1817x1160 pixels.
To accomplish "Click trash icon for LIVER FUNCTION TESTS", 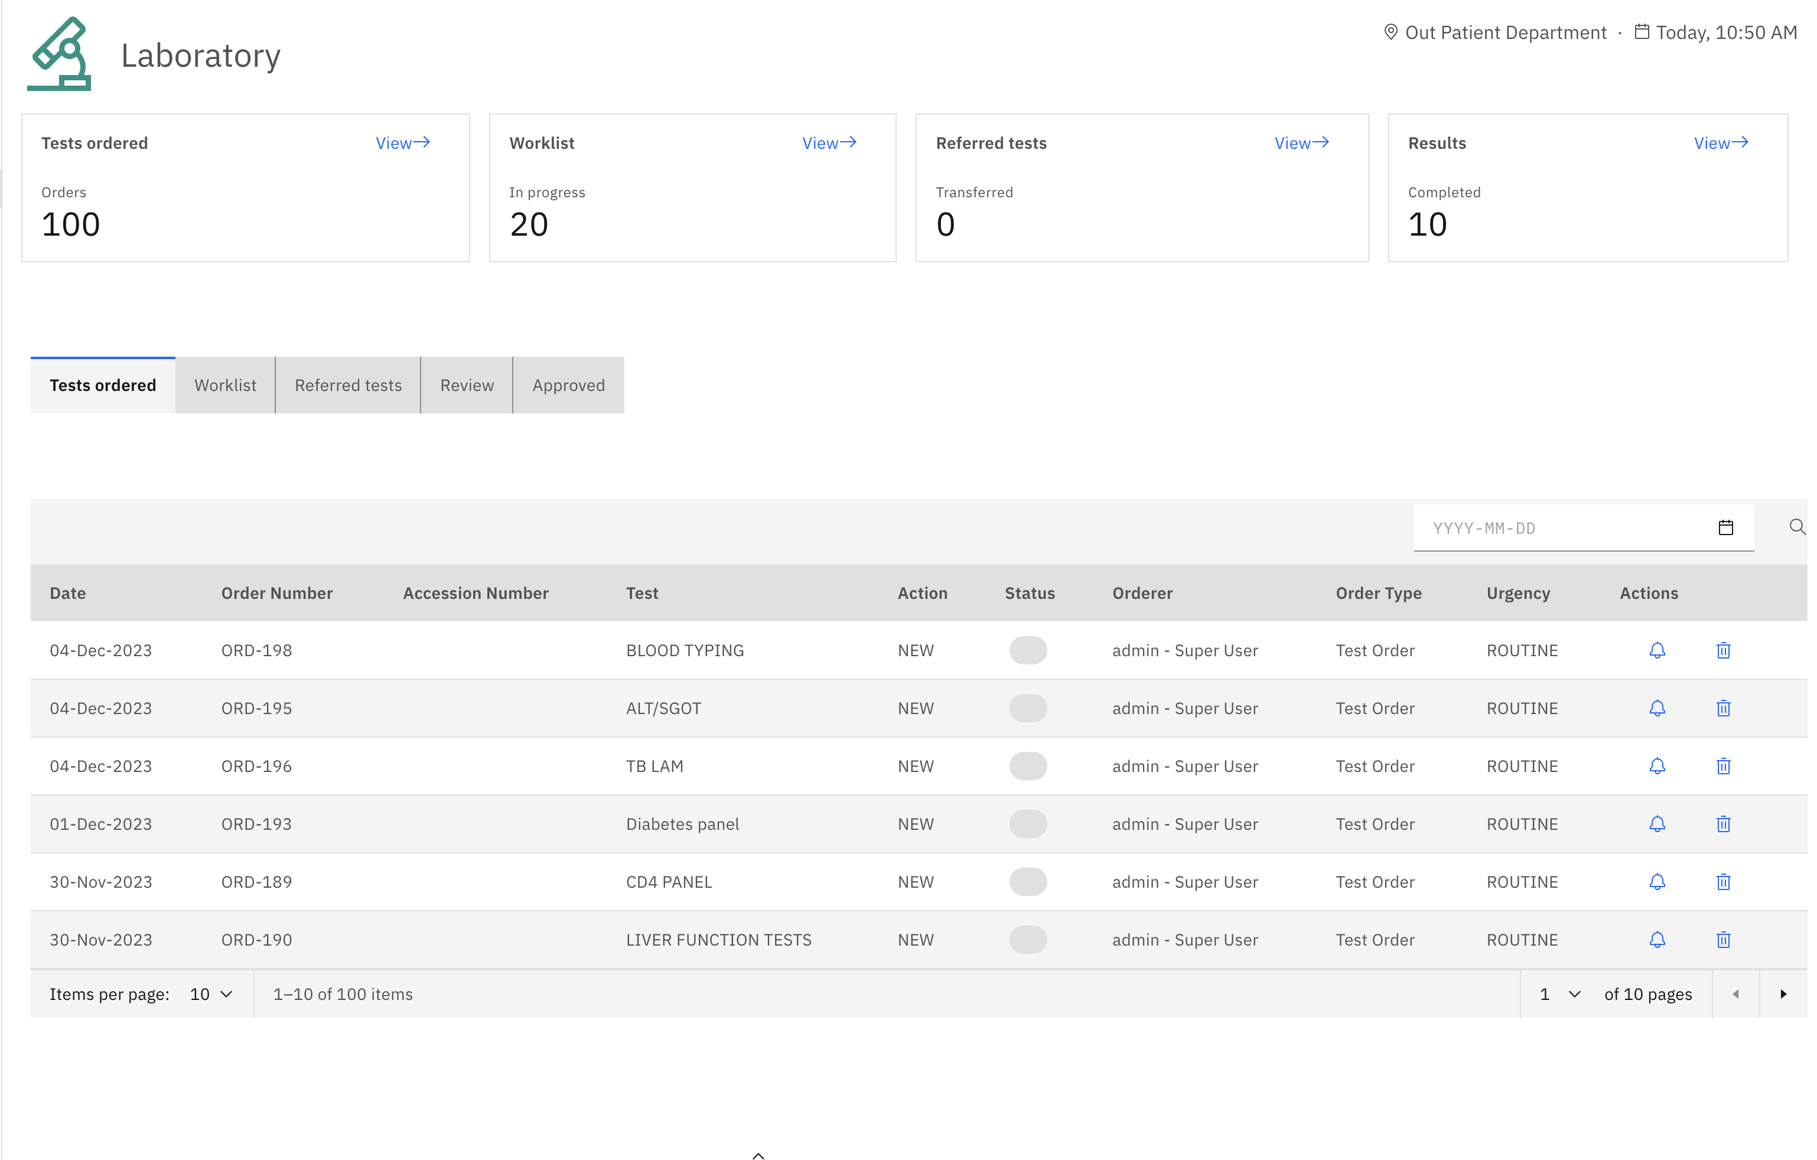I will 1724,940.
